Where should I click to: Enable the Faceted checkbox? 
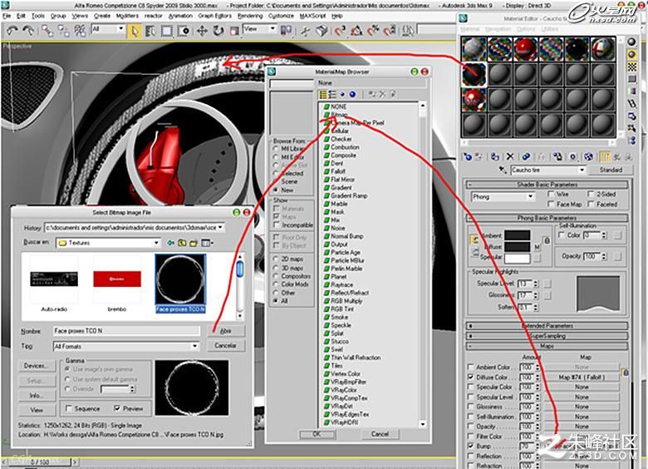591,204
